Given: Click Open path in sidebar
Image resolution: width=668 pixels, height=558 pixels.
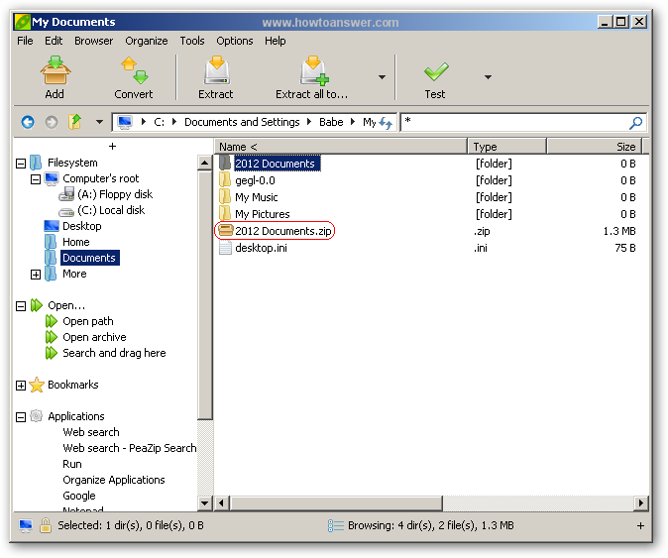Looking at the screenshot, I should tap(88, 321).
